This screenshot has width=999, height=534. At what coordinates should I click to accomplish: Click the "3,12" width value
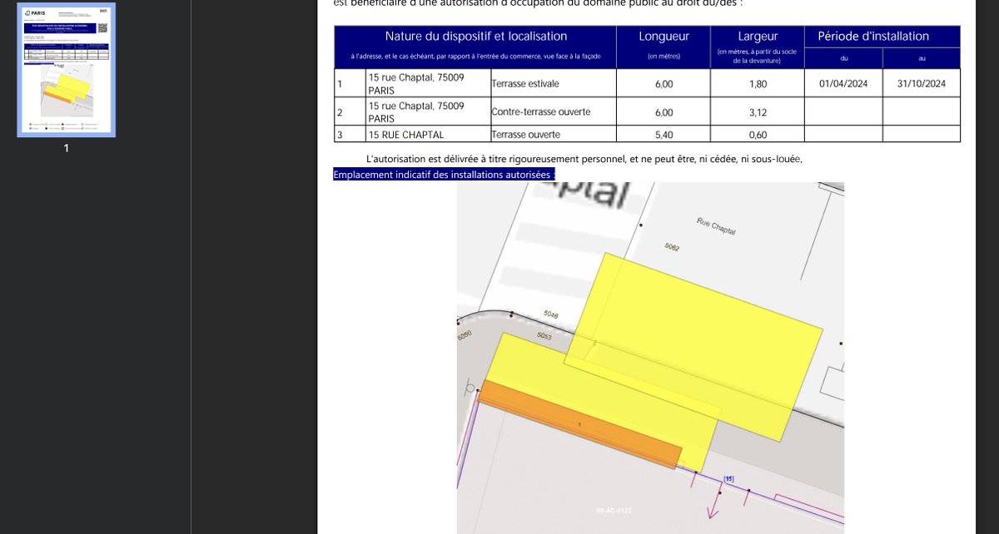[758, 112]
